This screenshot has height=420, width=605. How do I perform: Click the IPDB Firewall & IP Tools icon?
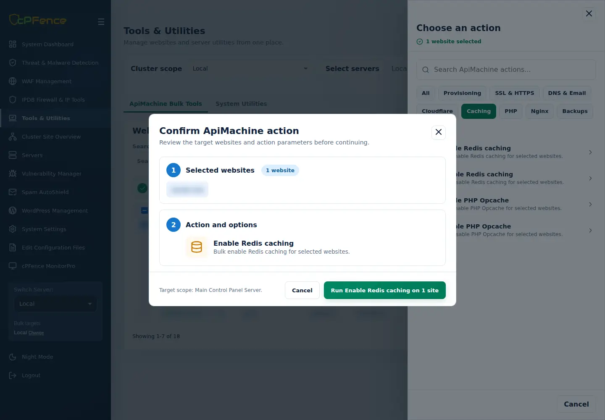point(13,100)
